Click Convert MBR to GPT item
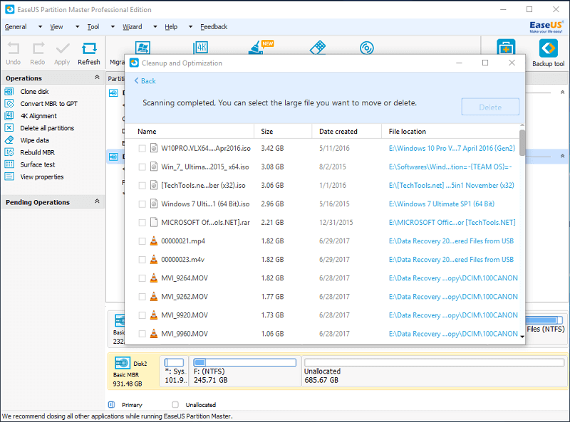 [x=48, y=104]
